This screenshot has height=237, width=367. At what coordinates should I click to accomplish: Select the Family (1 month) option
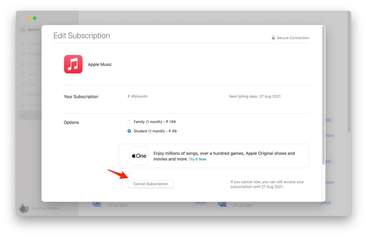click(x=129, y=122)
